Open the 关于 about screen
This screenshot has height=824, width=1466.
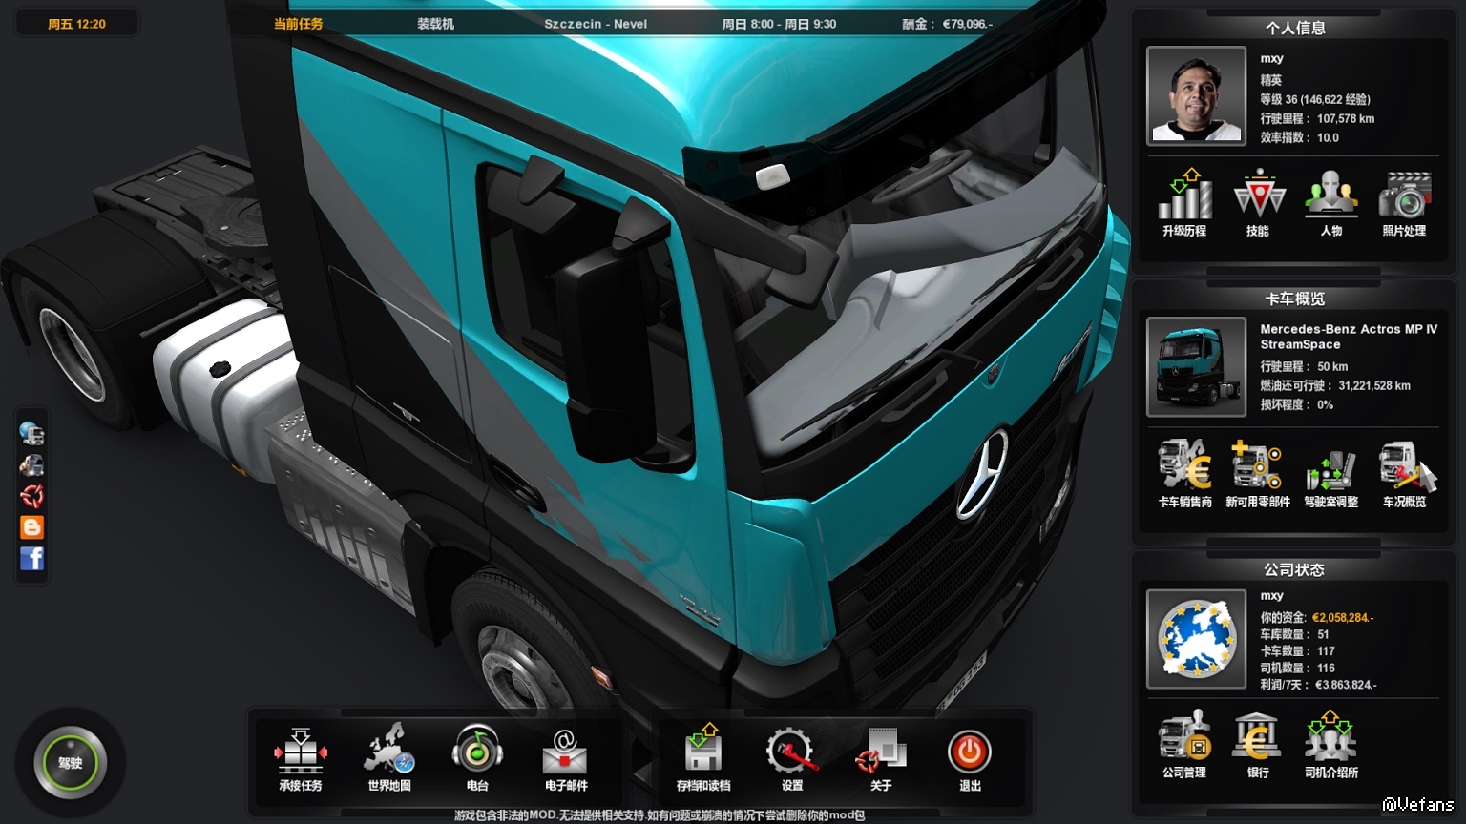point(881,759)
